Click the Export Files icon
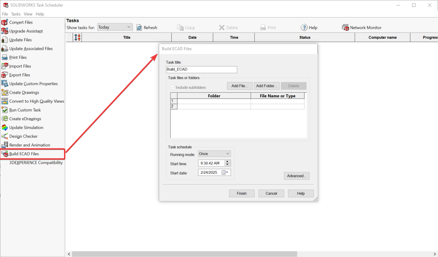This screenshot has height=257, width=438. point(4,75)
